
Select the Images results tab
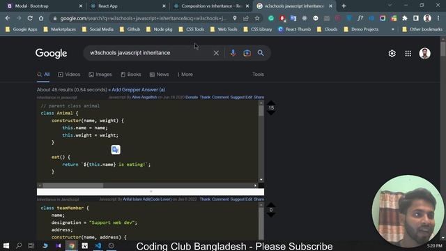(x=100, y=75)
